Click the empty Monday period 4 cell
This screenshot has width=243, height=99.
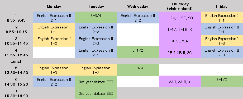(54, 52)
